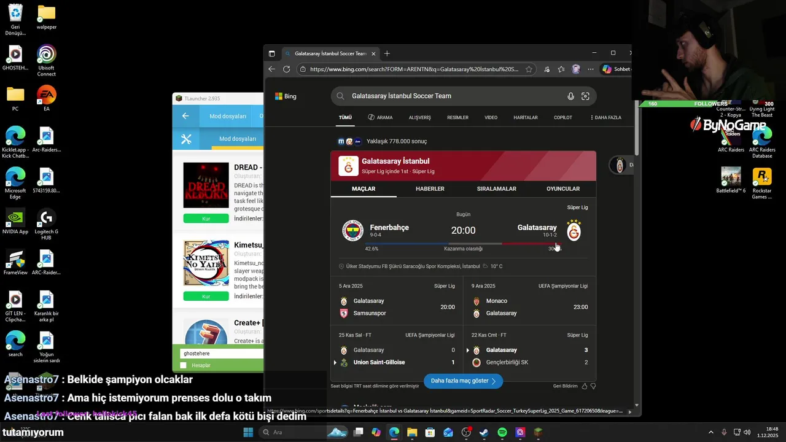Install the DREAD mod with Kur
The height and width of the screenshot is (442, 786).
tap(206, 219)
